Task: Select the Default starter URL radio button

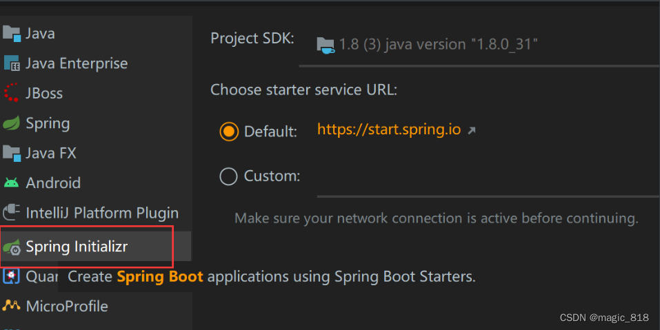Action: 228,132
